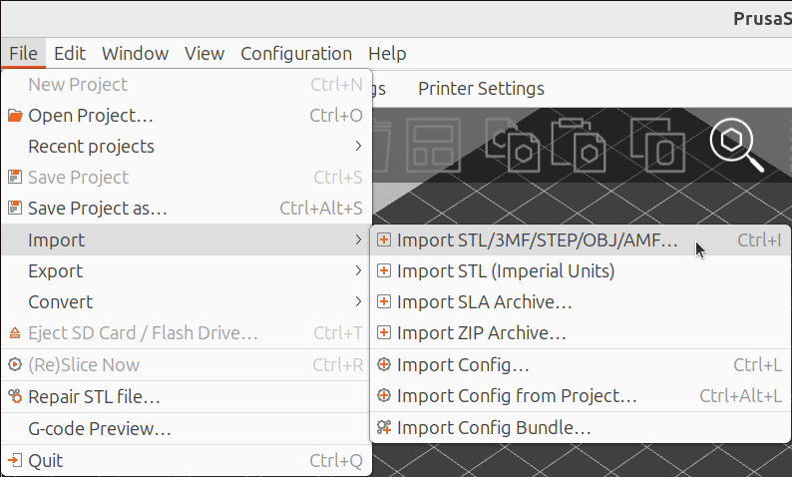Open the Configuration menu
This screenshot has width=792, height=477.
point(296,53)
